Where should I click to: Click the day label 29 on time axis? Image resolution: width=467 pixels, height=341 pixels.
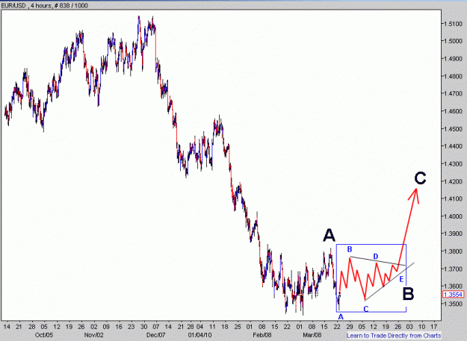[350, 326]
